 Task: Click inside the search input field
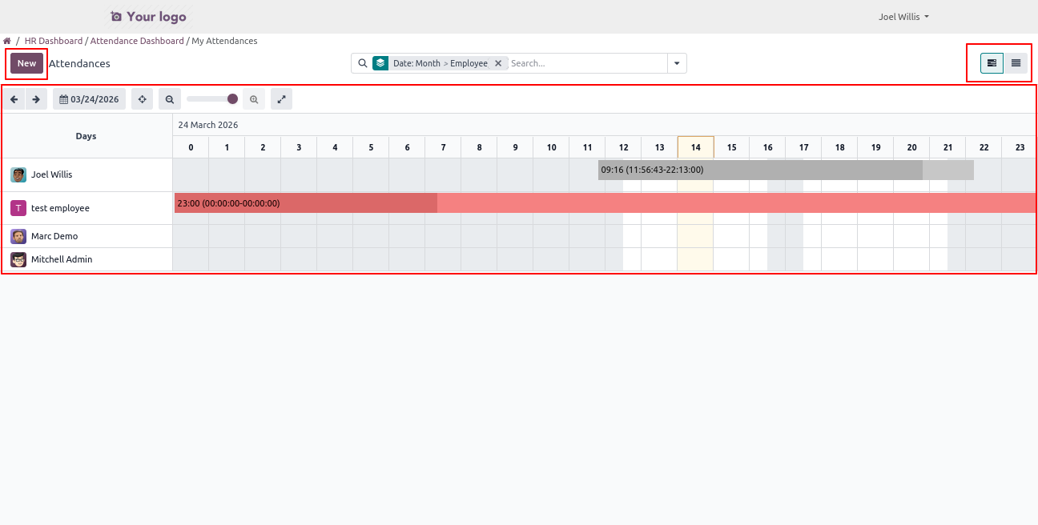click(586, 63)
